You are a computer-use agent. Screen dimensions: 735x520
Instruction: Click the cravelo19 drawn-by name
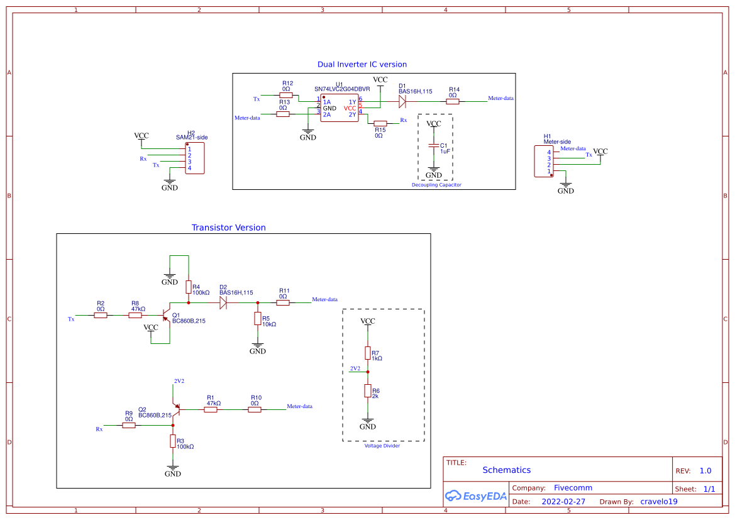pos(659,501)
